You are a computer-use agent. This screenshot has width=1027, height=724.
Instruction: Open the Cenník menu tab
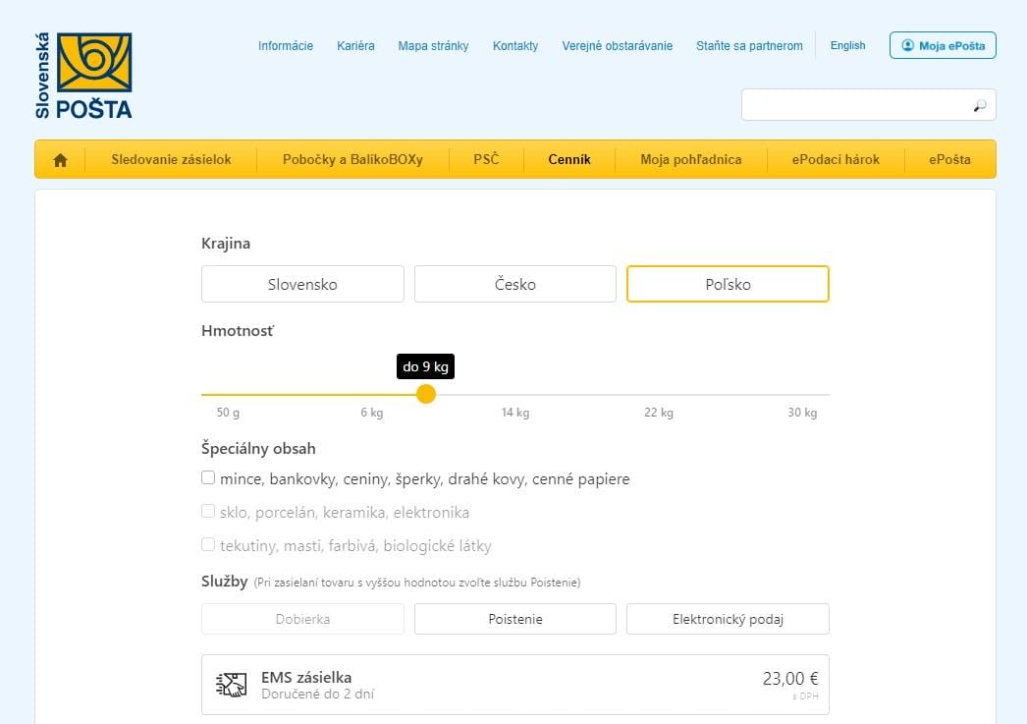tap(569, 159)
